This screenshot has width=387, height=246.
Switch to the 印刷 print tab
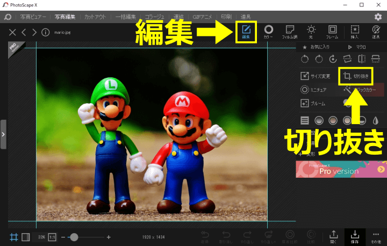(226, 17)
